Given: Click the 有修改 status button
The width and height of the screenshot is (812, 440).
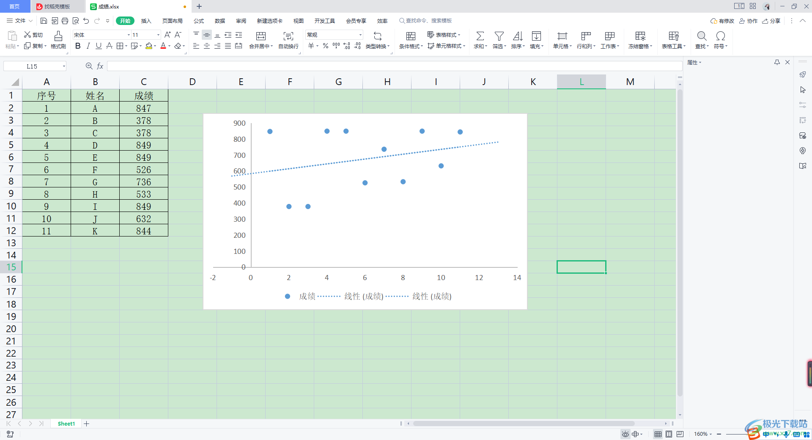Looking at the screenshot, I should (x=722, y=21).
